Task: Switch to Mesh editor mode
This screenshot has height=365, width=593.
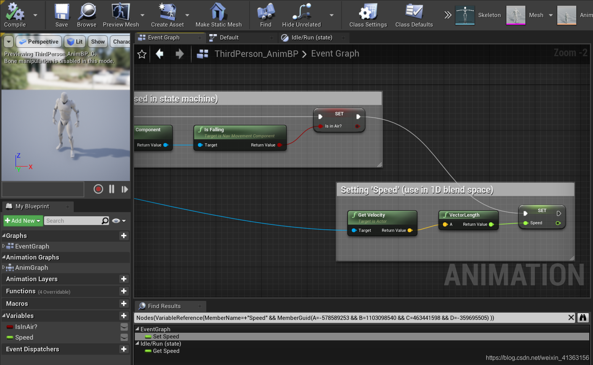Action: point(525,15)
